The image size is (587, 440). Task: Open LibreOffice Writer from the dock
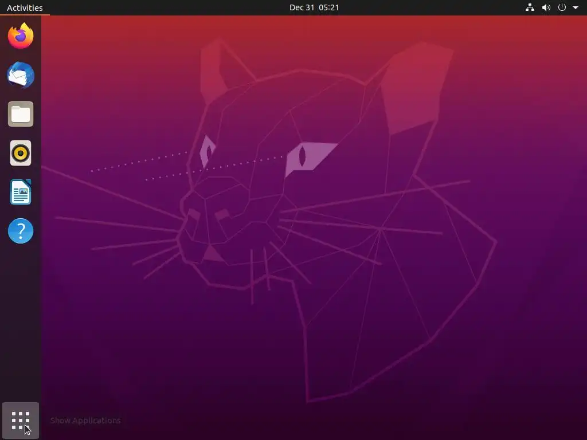21,192
